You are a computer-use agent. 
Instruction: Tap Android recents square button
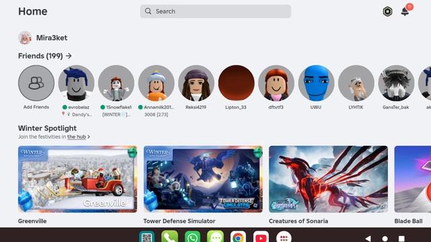click(401, 239)
